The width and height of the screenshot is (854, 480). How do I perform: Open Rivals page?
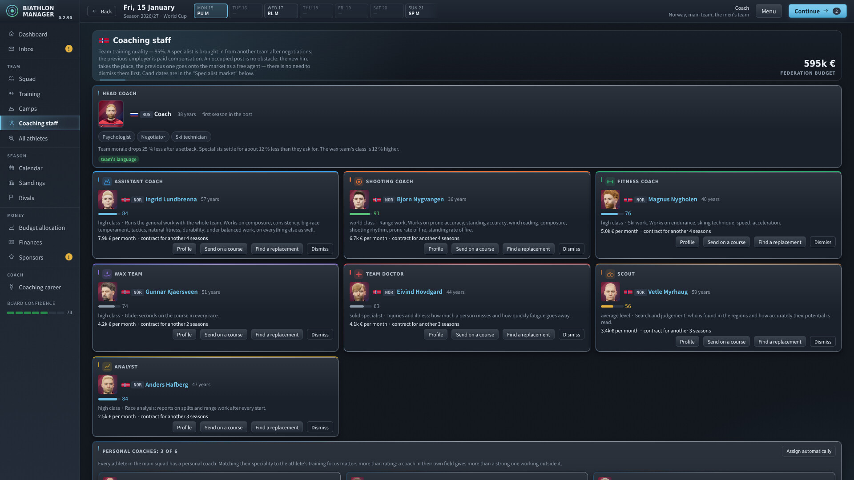pyautogui.click(x=40, y=198)
